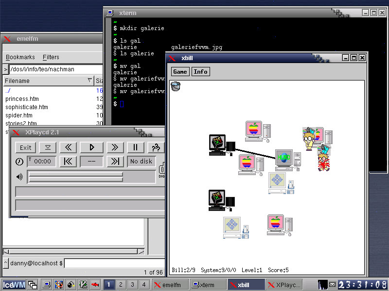The height and width of the screenshot is (291, 389).
Task: Click the NeXT computer connected by network cable
Action: coord(222,145)
